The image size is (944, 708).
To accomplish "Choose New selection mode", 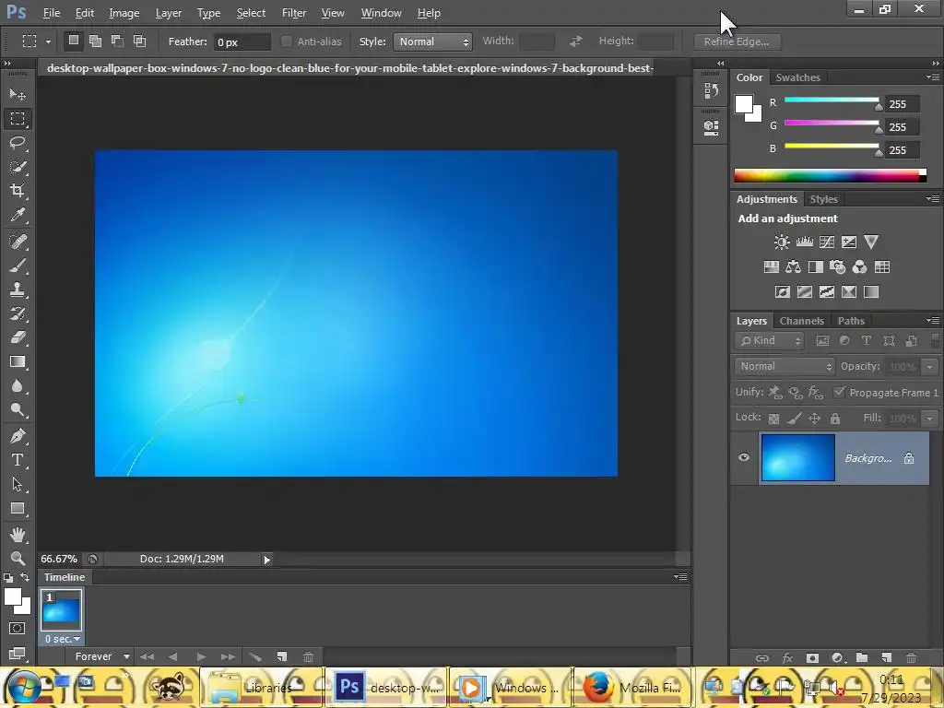I will 74,41.
